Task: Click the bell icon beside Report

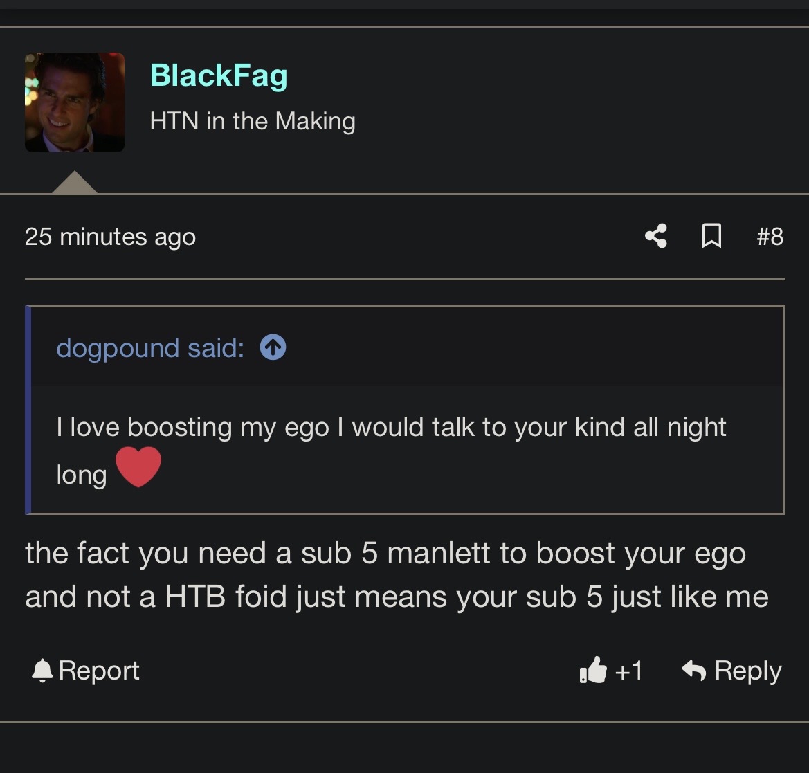Action: point(42,670)
